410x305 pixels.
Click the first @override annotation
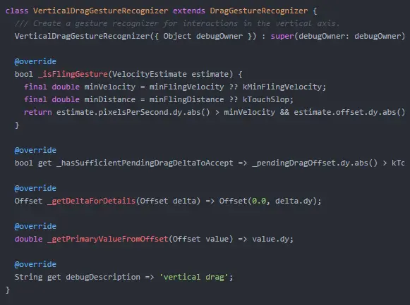35,61
